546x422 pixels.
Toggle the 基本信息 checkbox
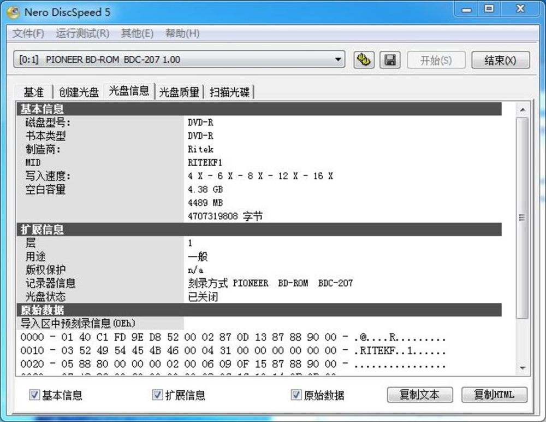[34, 395]
